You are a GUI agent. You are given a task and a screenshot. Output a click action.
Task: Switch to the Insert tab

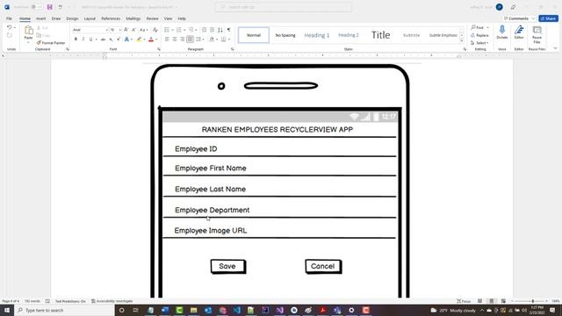click(x=41, y=18)
